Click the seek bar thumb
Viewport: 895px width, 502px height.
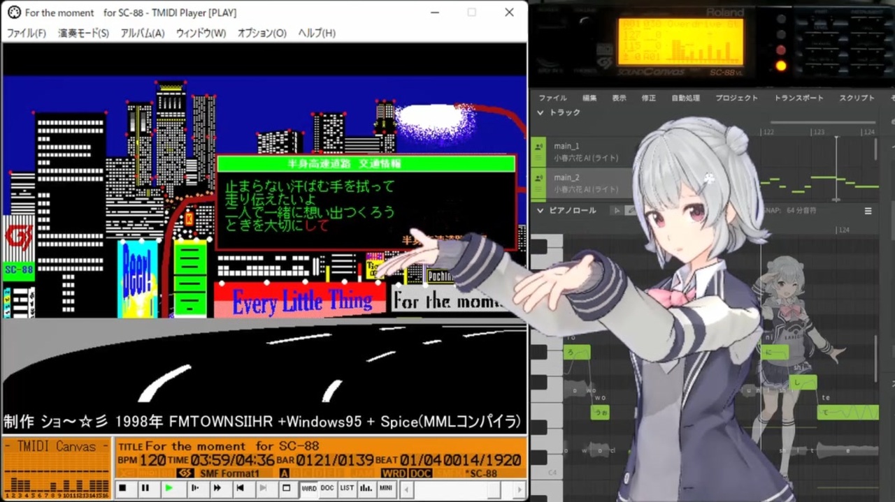click(x=494, y=491)
